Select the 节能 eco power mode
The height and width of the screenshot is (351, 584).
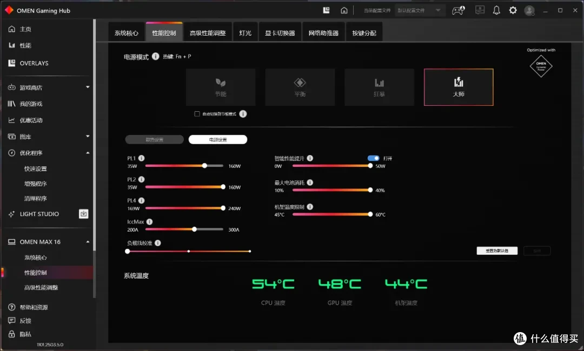point(221,87)
